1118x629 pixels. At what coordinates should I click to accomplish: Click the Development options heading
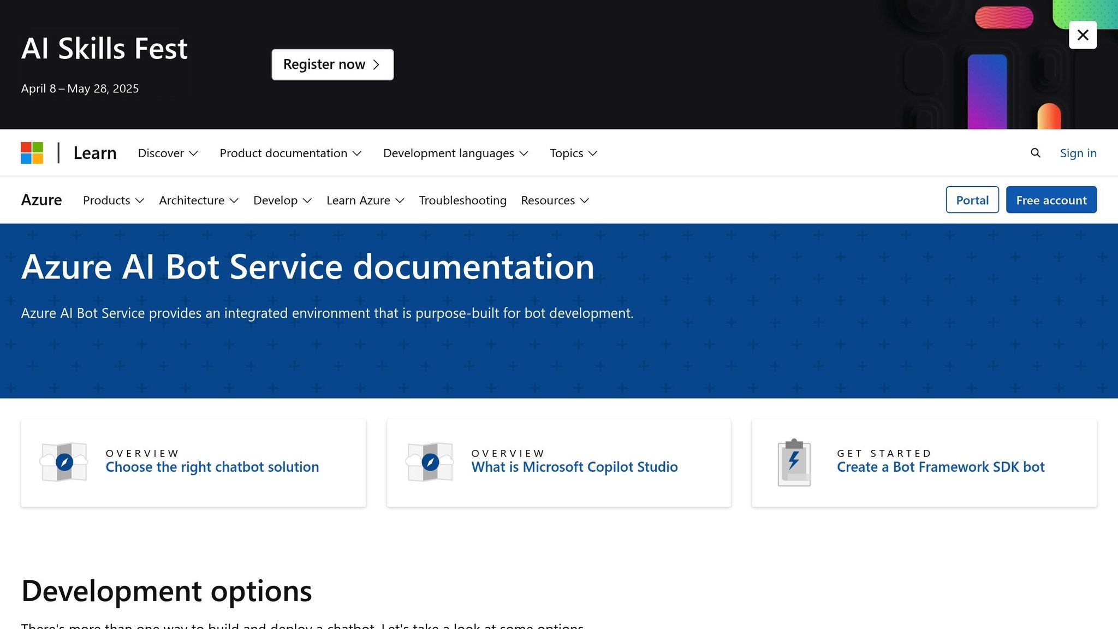[x=166, y=590]
